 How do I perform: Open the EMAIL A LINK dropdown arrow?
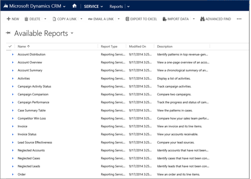pos(119,19)
